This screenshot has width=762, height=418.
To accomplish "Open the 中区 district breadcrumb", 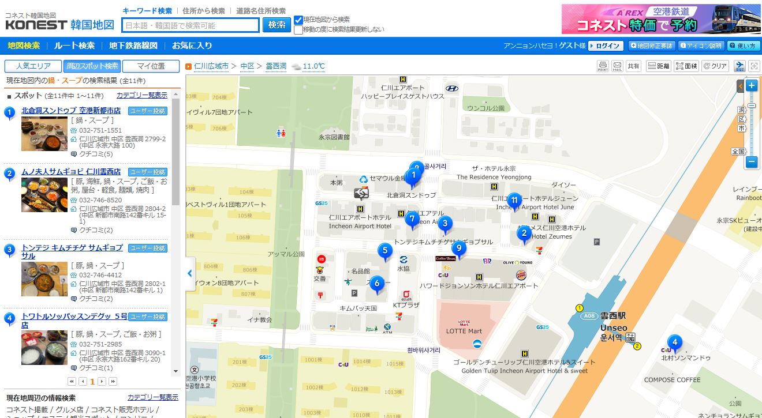I will pos(247,66).
